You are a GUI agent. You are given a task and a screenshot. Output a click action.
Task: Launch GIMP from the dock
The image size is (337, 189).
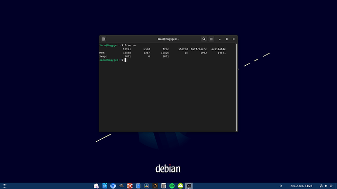121,186
